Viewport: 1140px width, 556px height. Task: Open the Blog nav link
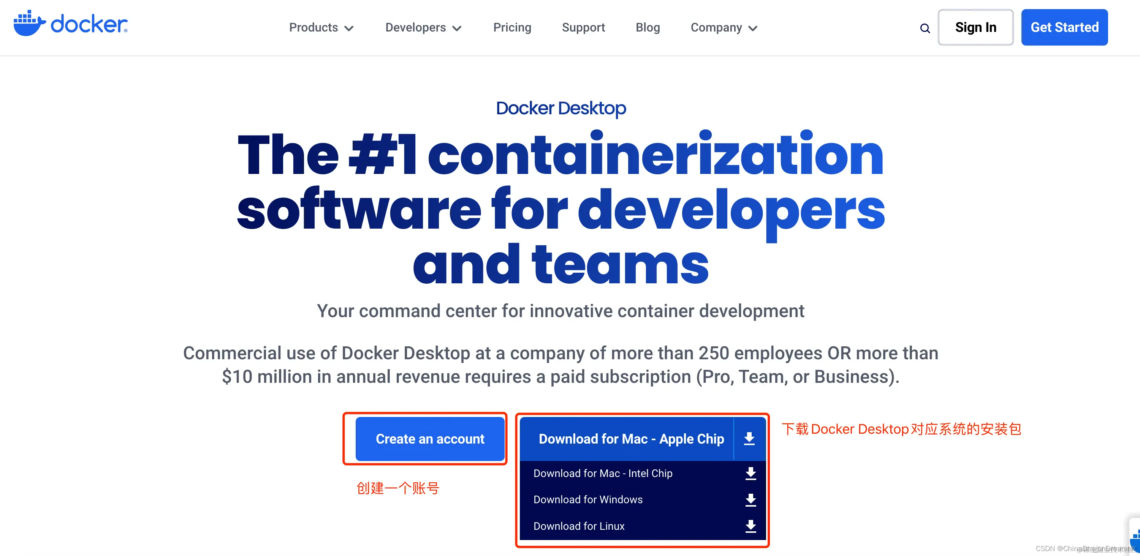pos(648,27)
